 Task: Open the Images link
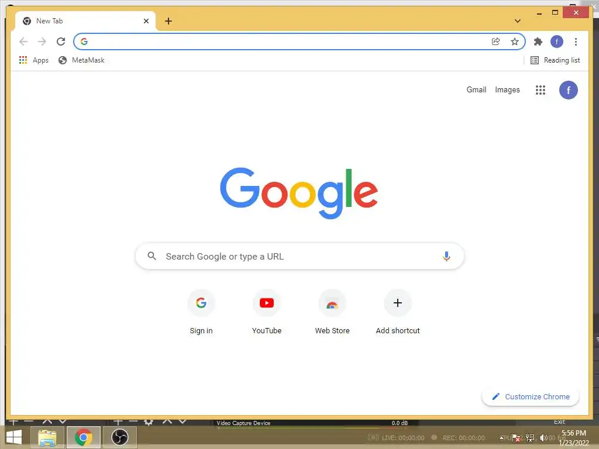507,89
